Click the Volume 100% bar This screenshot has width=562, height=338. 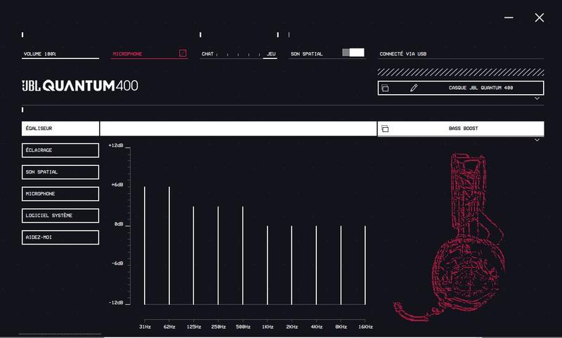[60, 54]
